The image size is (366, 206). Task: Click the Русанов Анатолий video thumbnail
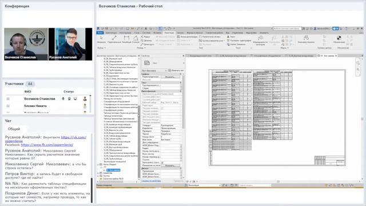[70, 44]
